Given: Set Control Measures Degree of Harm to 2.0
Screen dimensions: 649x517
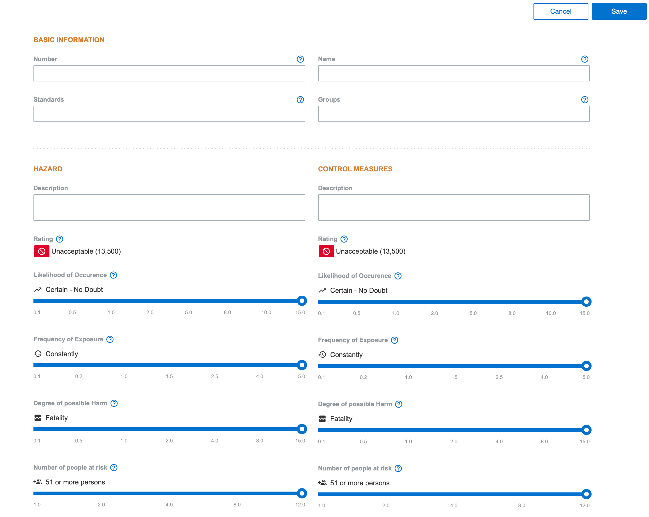Looking at the screenshot, I should click(x=454, y=430).
